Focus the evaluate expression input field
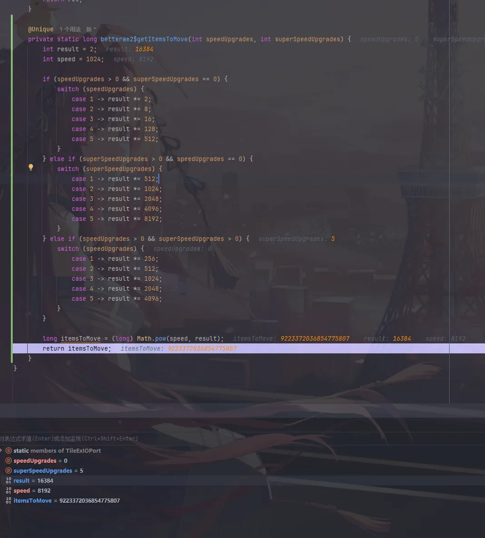Image resolution: width=485 pixels, height=538 pixels. (x=242, y=439)
